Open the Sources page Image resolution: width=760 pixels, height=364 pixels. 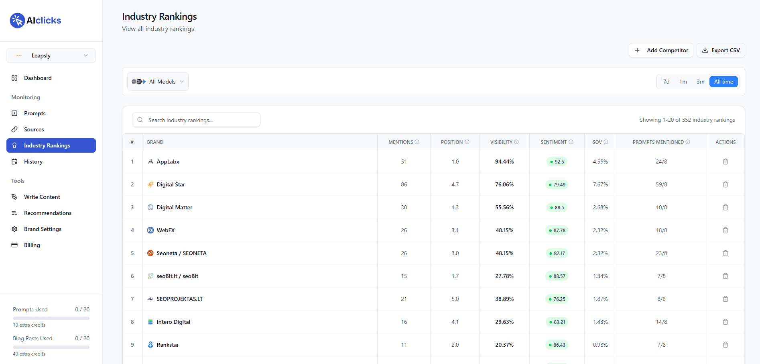tap(51, 129)
